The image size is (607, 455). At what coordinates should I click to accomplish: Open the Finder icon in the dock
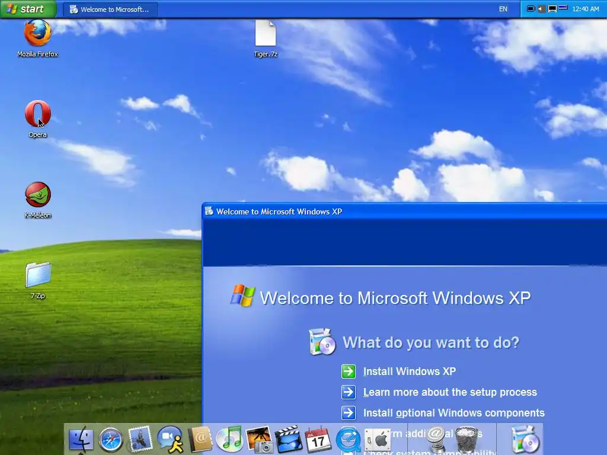(81, 440)
